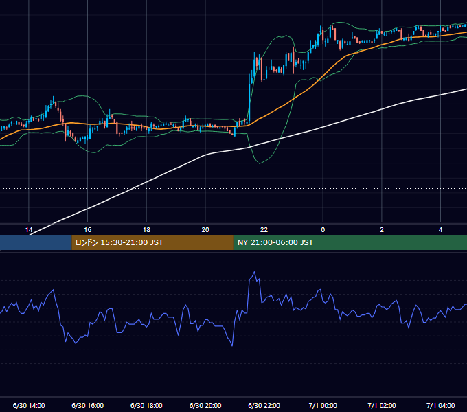
Task: Click the 6/30 14:00 date label
Action: (x=29, y=405)
